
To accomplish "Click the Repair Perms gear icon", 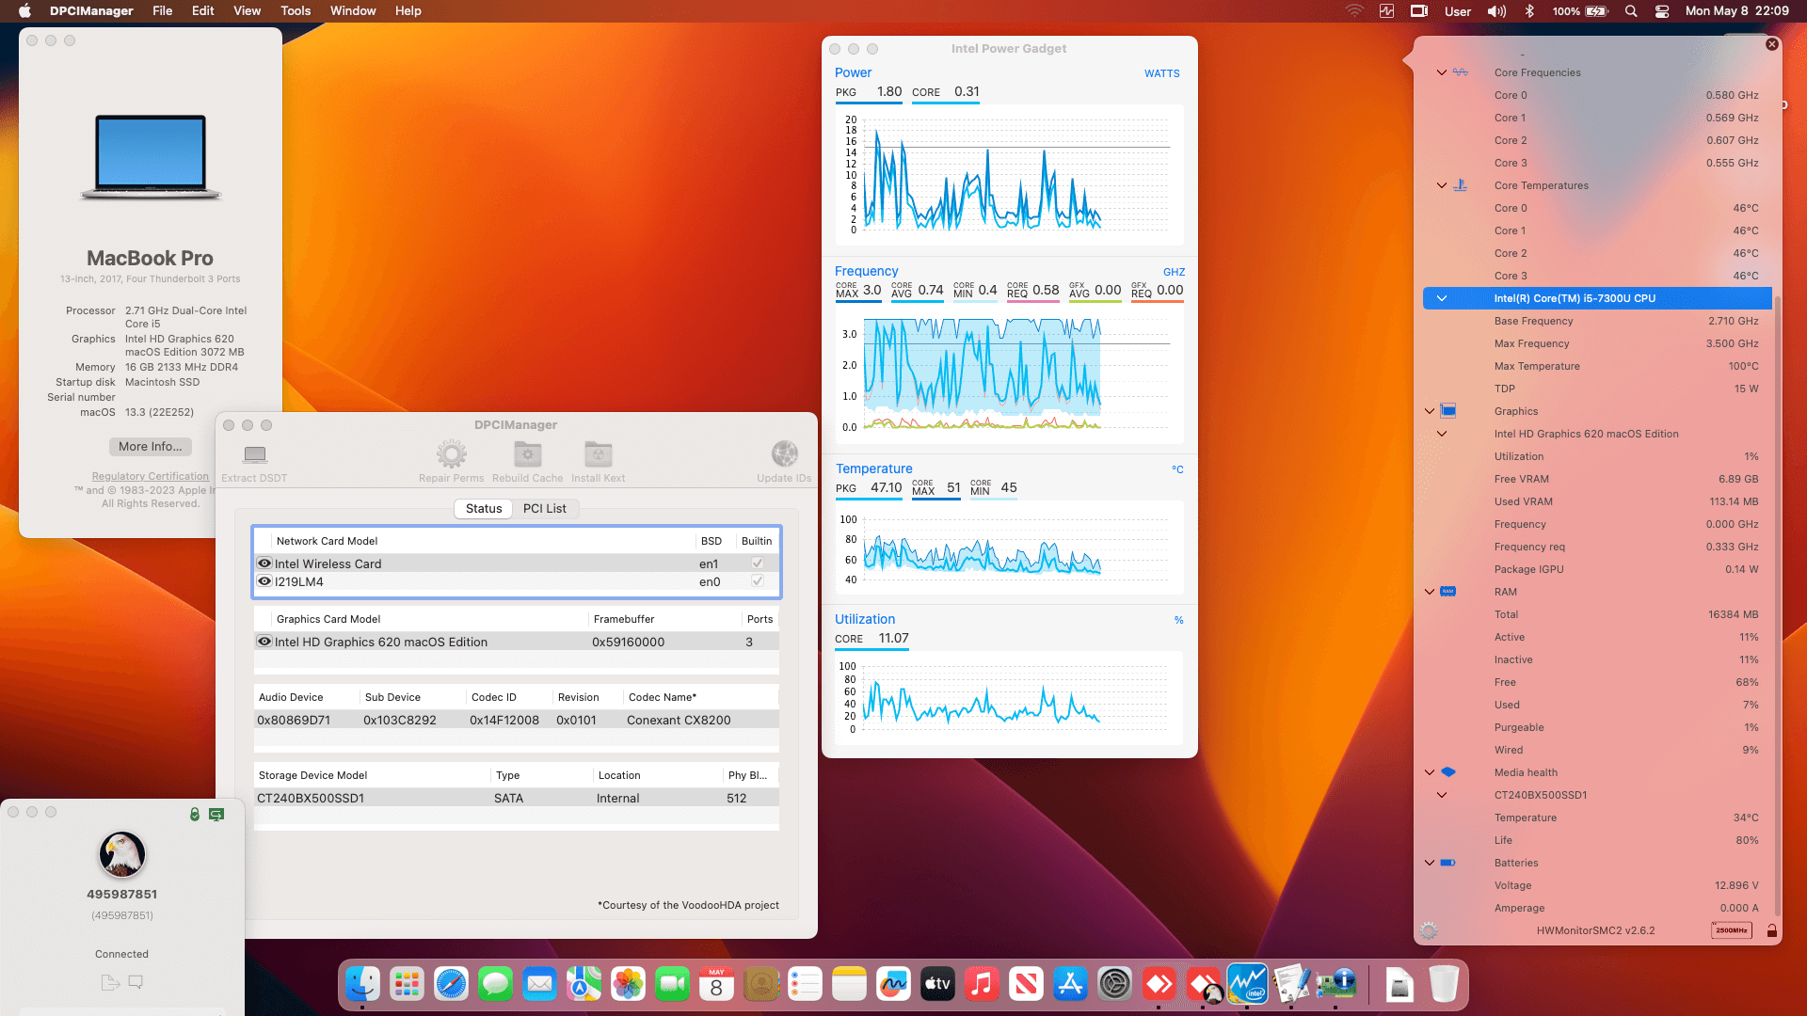I will point(452,454).
